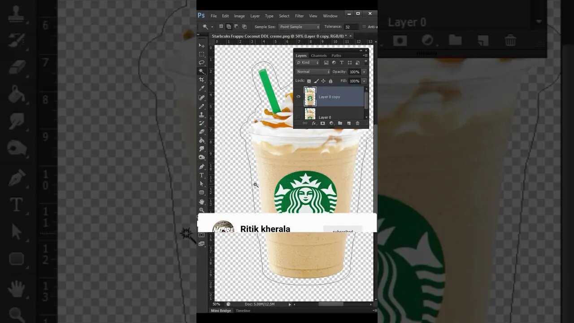This screenshot has width=574, height=323.
Task: Create new group folder icon
Action: click(340, 123)
